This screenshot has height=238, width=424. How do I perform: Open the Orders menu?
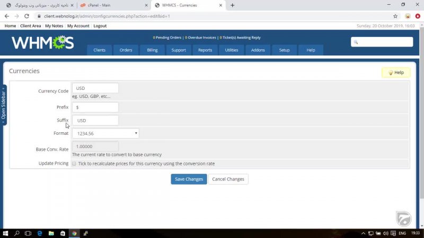tap(126, 50)
